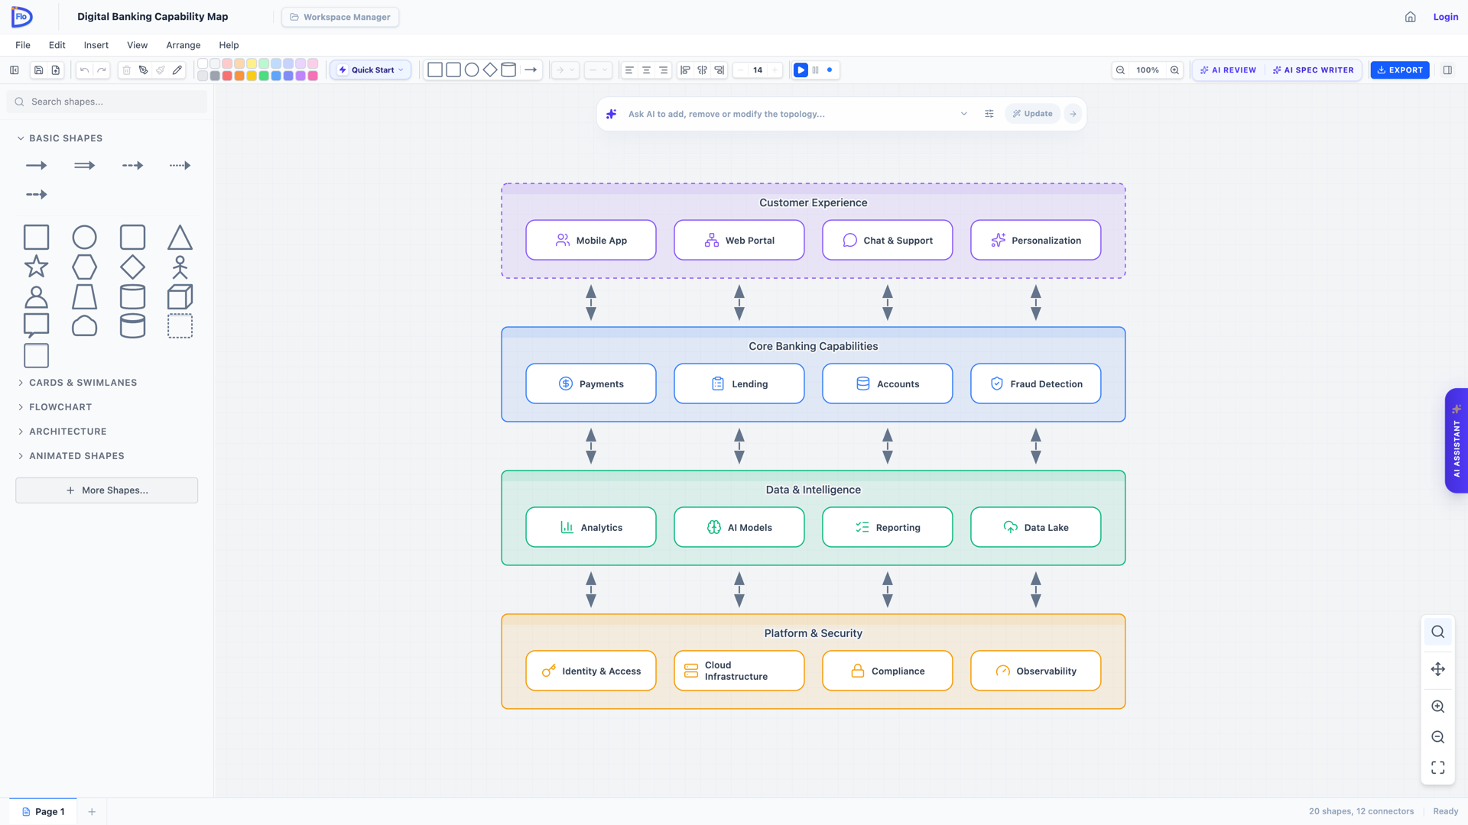Toggle the right sidebar panel icon
Image resolution: width=1468 pixels, height=825 pixels.
[x=1447, y=70]
